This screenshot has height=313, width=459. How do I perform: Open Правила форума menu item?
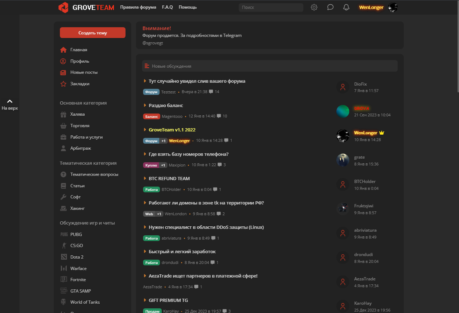(138, 7)
